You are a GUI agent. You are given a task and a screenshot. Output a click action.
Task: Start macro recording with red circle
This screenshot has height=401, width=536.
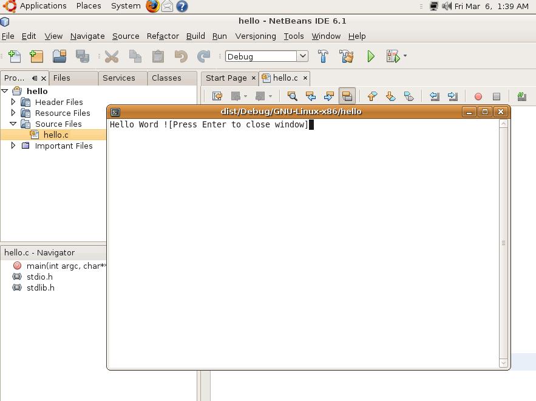click(478, 96)
